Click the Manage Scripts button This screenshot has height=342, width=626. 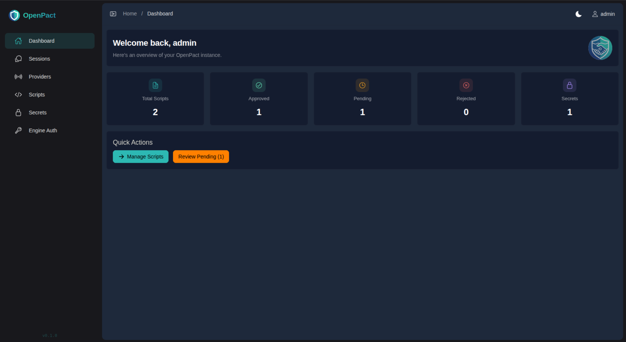point(140,157)
